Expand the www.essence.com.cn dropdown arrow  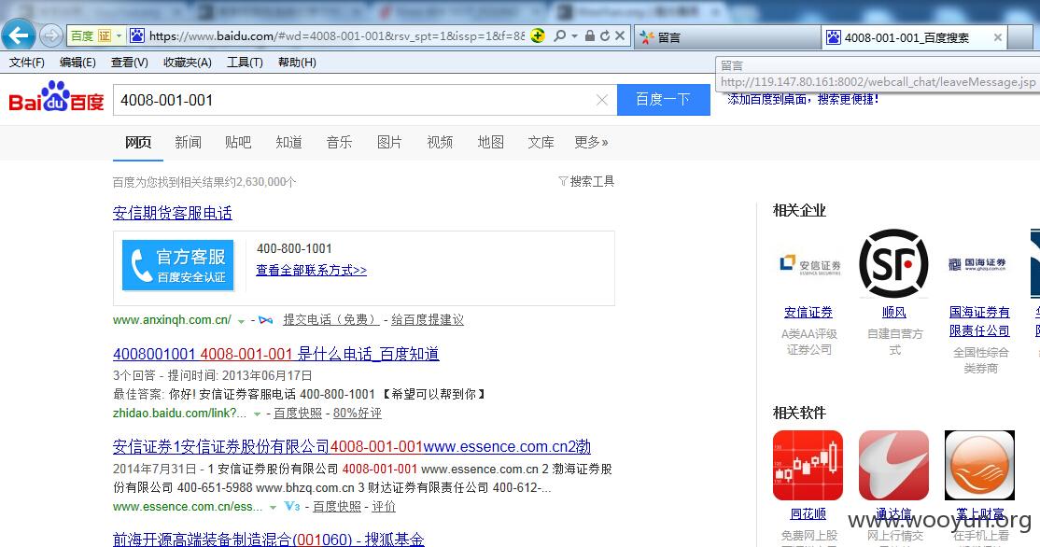pyautogui.click(x=273, y=508)
